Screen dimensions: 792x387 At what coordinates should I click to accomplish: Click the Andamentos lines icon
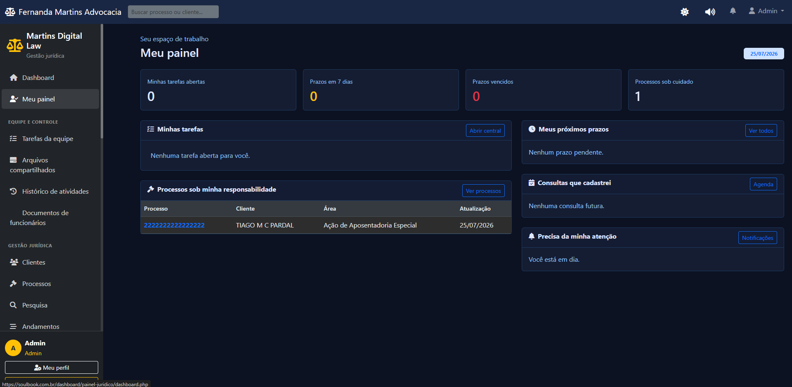13,326
